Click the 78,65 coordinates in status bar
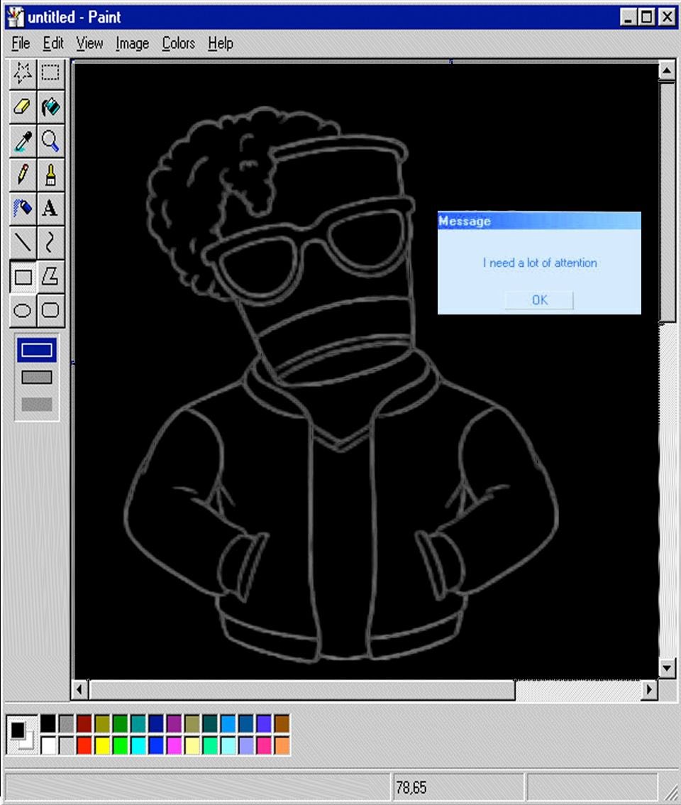 [411, 787]
